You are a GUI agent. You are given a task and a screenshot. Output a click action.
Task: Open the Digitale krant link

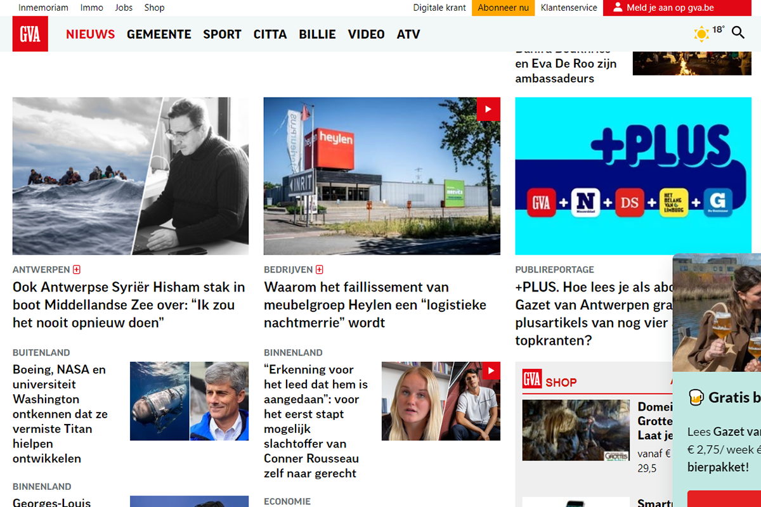(439, 8)
